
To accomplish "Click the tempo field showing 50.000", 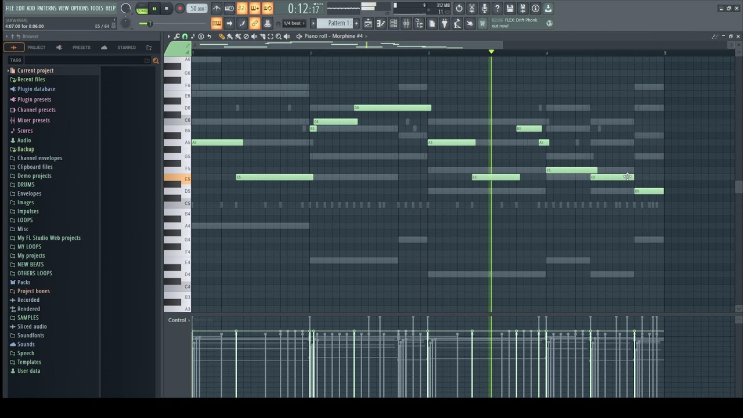I will [x=197, y=9].
